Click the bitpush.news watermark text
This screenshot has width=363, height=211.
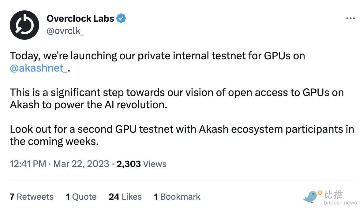pos(340,203)
